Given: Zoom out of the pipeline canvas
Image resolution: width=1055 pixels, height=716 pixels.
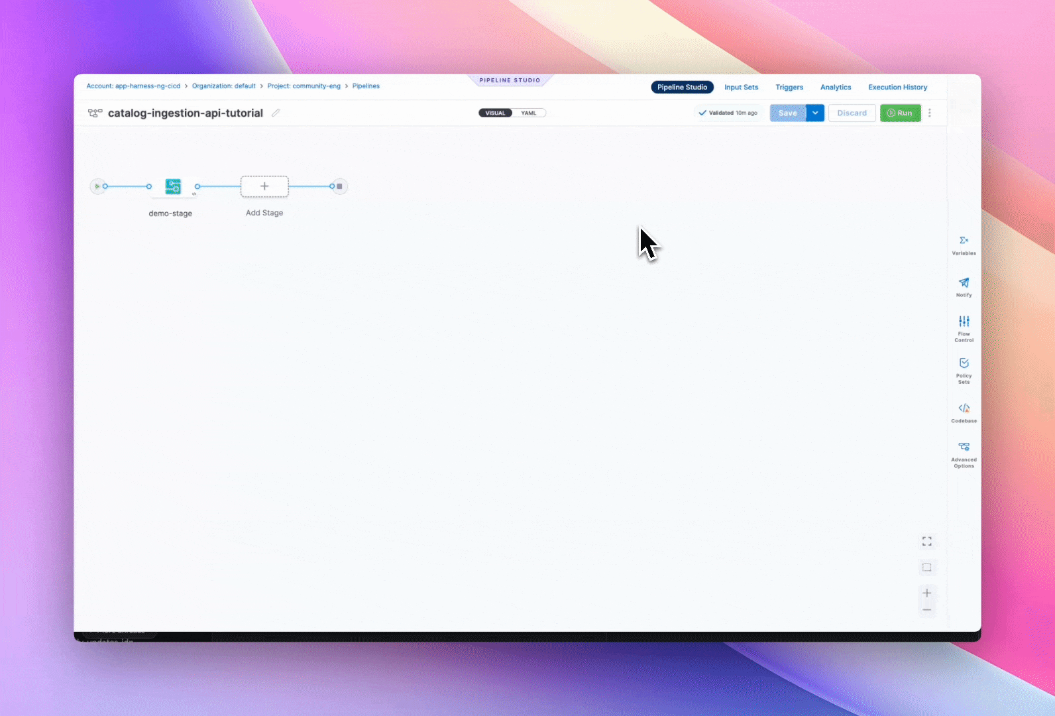Looking at the screenshot, I should click(926, 610).
